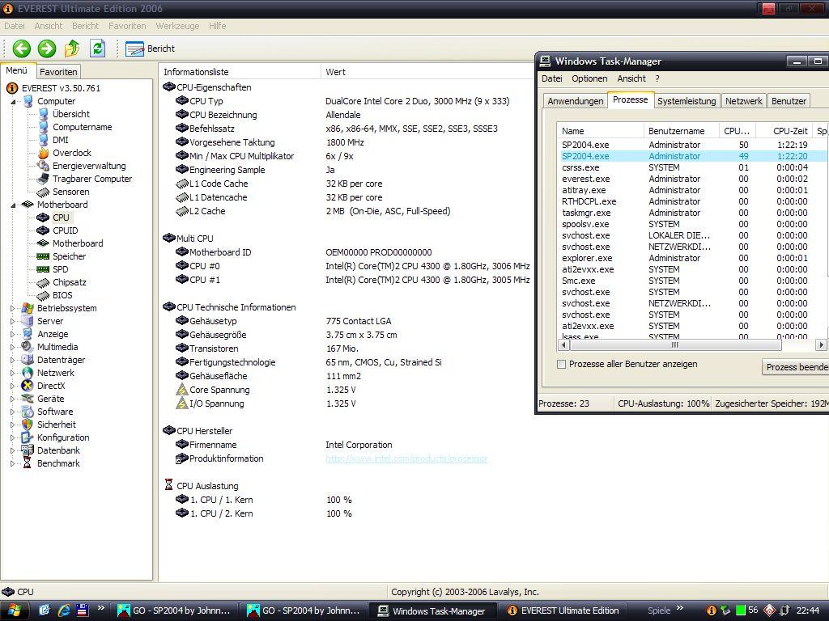
Task: Select the BIOS chip icon
Action: click(x=44, y=295)
